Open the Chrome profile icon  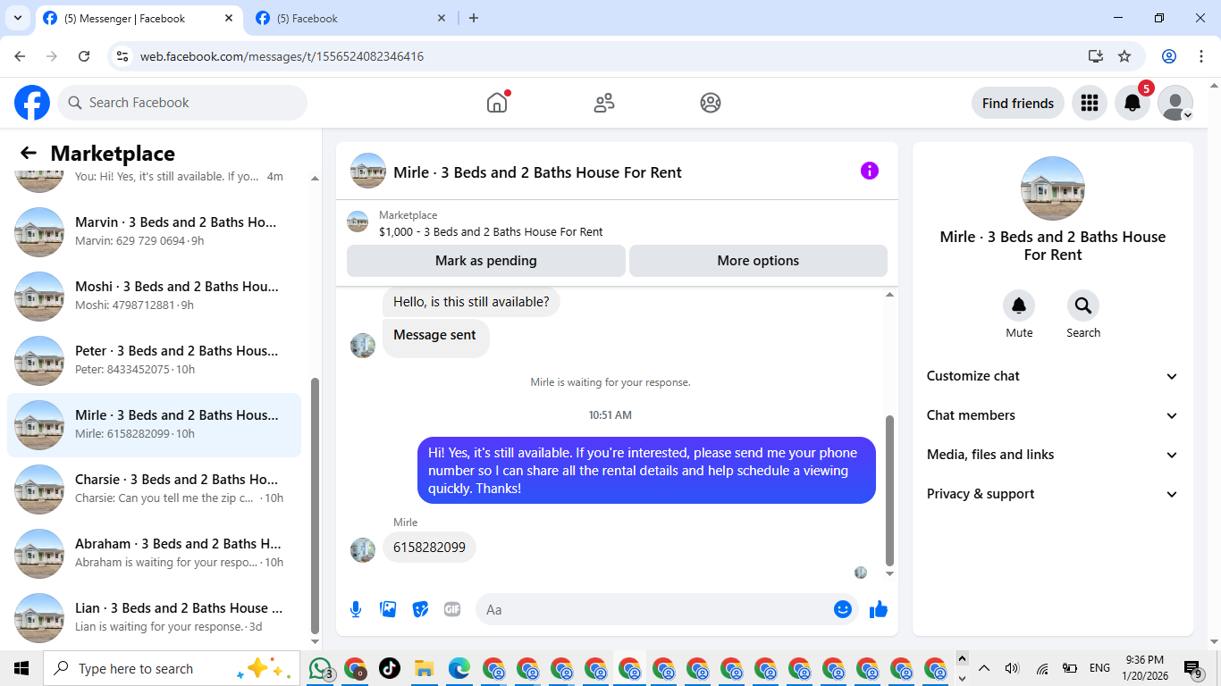click(1169, 56)
